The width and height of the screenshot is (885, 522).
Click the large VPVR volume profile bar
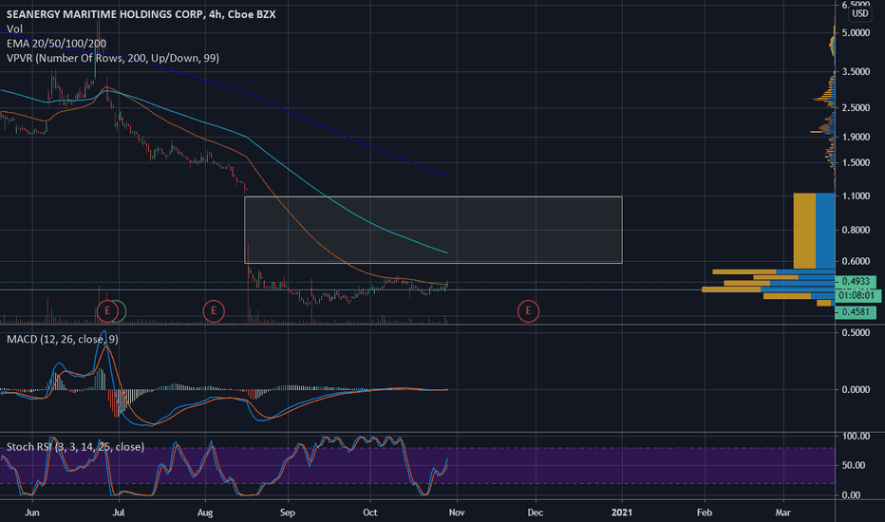click(814, 231)
